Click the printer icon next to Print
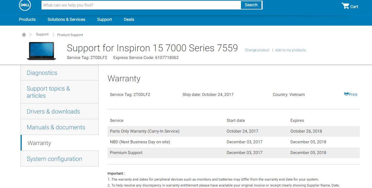The width and height of the screenshot is (372, 188). coord(346,94)
